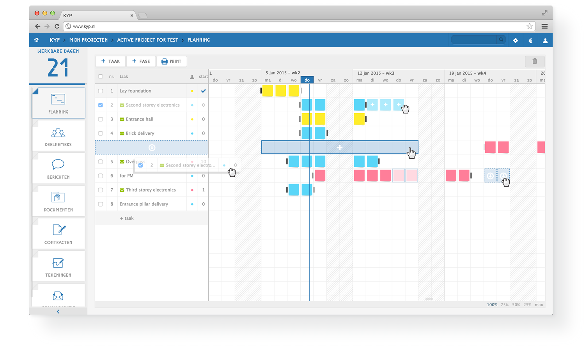Go to Active Project For Test breadcrumb
Viewport: 585px width, 347px height.
[147, 40]
